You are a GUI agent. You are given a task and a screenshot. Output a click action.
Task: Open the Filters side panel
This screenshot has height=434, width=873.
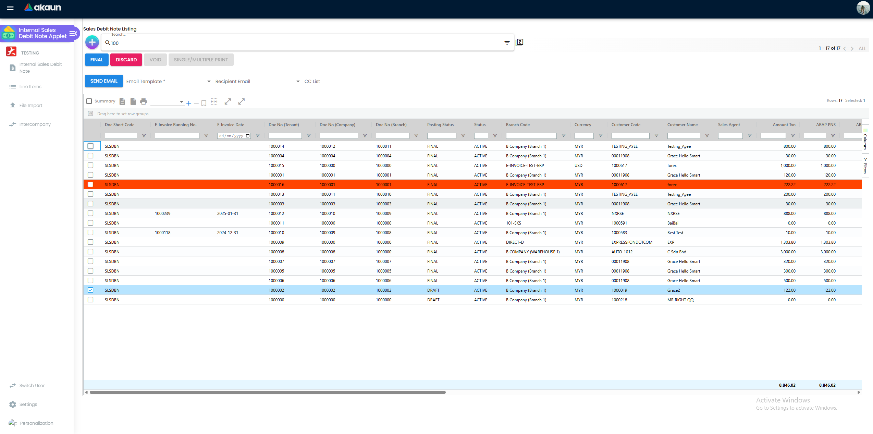coord(865,165)
